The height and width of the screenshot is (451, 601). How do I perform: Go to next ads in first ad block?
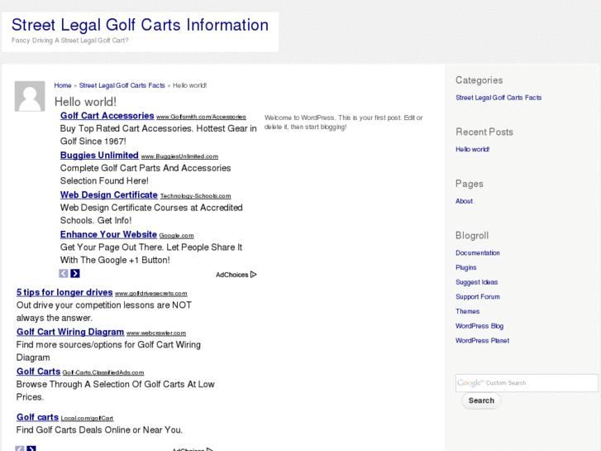[75, 273]
